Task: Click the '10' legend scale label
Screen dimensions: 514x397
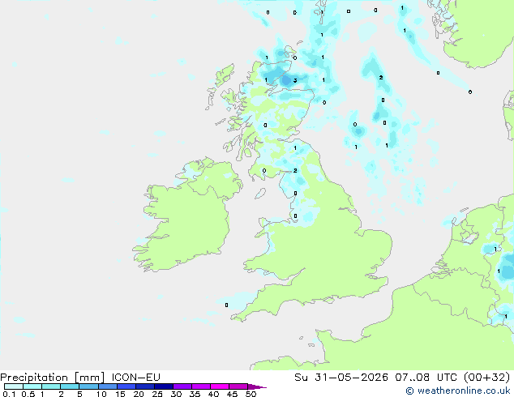Action: click(101, 394)
